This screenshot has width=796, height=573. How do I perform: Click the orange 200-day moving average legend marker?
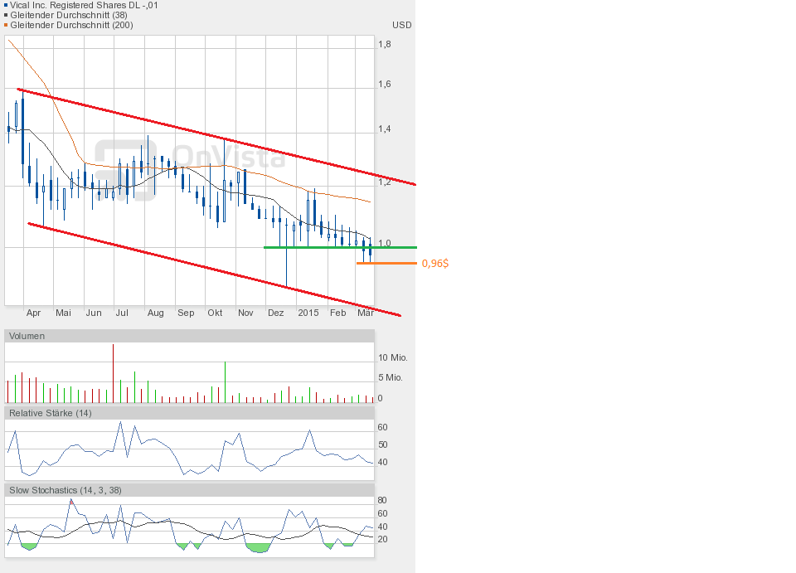[5, 25]
